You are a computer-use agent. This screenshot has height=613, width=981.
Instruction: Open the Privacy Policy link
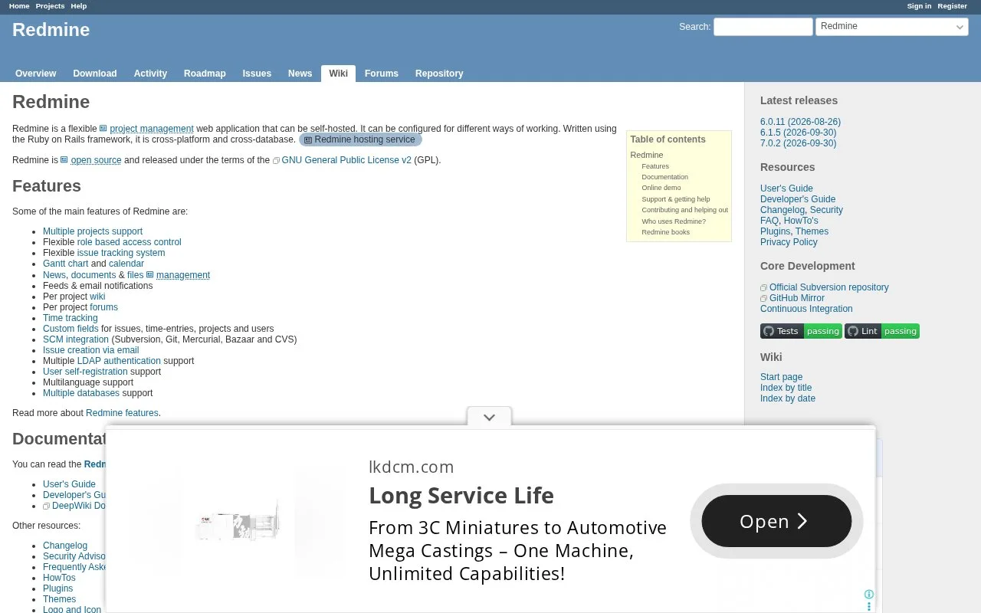(x=789, y=242)
